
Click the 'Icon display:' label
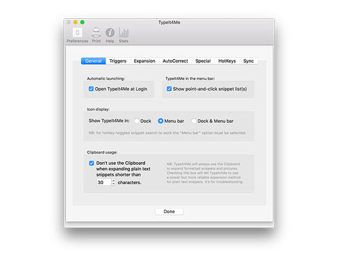point(98,109)
